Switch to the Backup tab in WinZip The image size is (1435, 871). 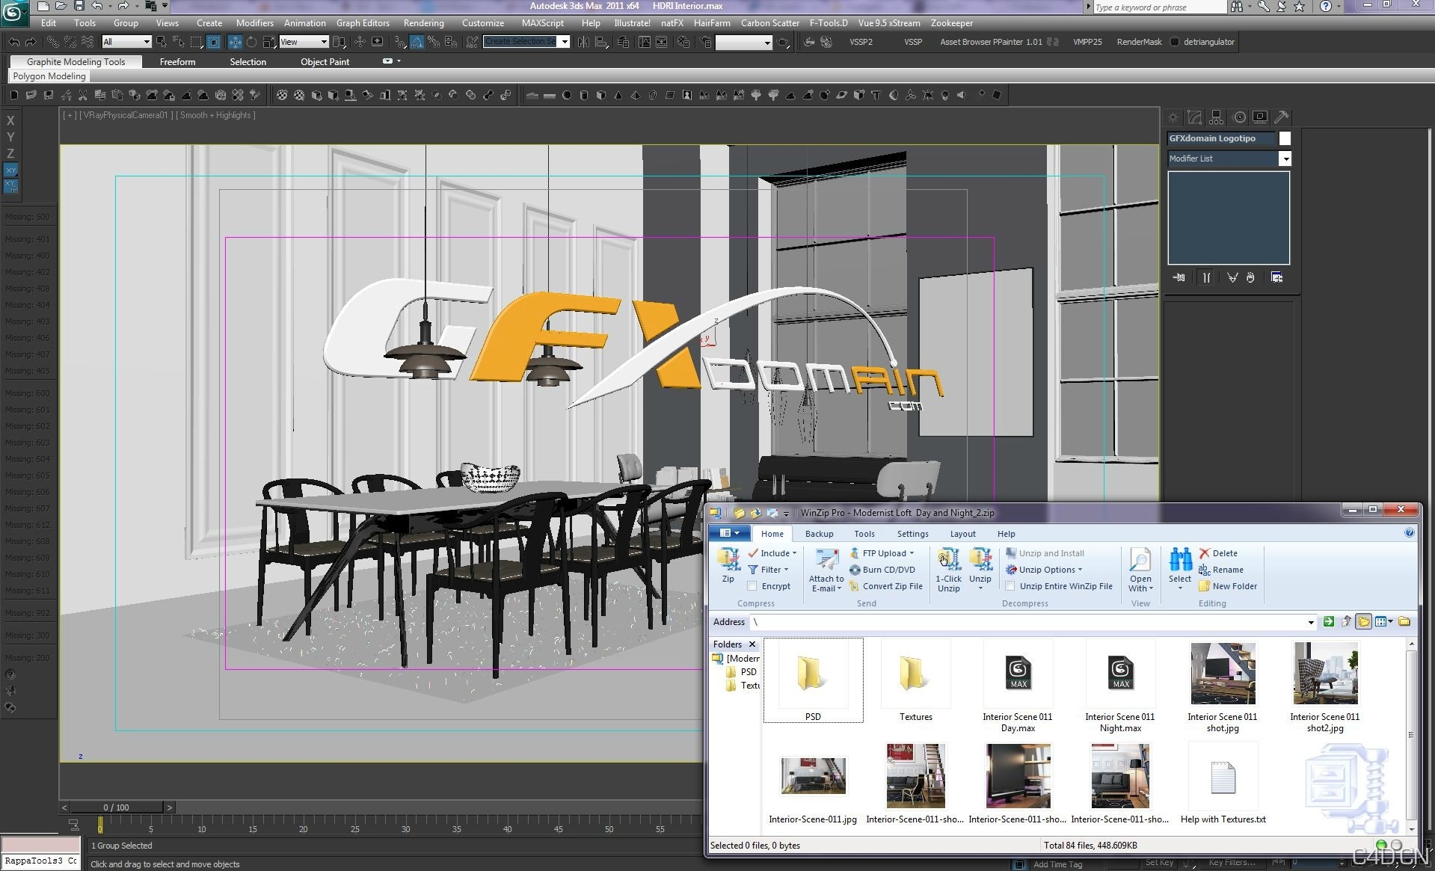pyautogui.click(x=819, y=534)
